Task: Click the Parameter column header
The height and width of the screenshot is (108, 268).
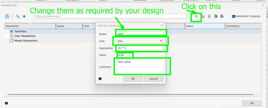Action: coord(30,26)
